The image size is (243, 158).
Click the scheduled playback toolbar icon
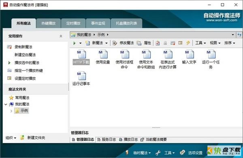tap(180, 43)
